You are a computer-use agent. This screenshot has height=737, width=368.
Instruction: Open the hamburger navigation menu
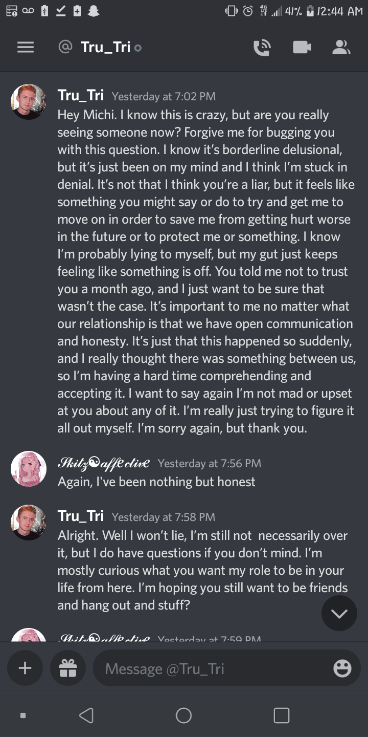click(26, 48)
